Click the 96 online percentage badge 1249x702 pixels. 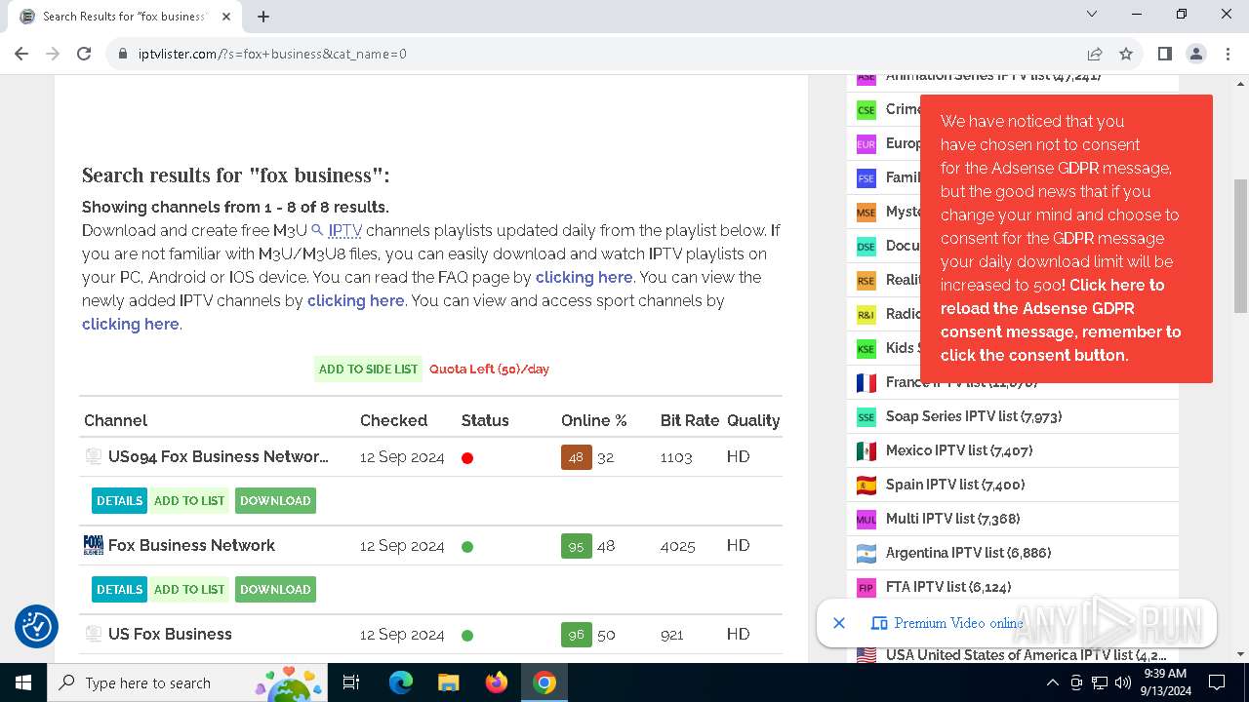pyautogui.click(x=576, y=635)
